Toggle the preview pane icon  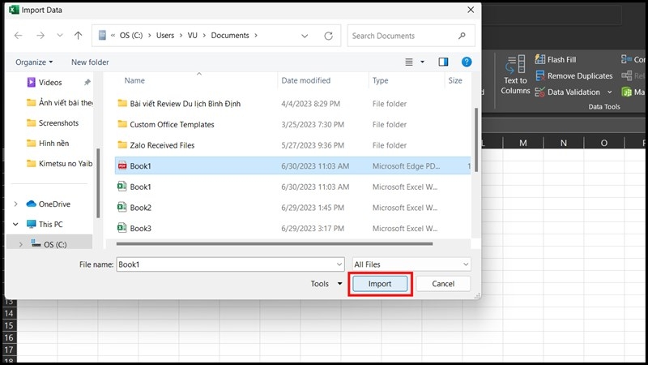[x=443, y=62]
